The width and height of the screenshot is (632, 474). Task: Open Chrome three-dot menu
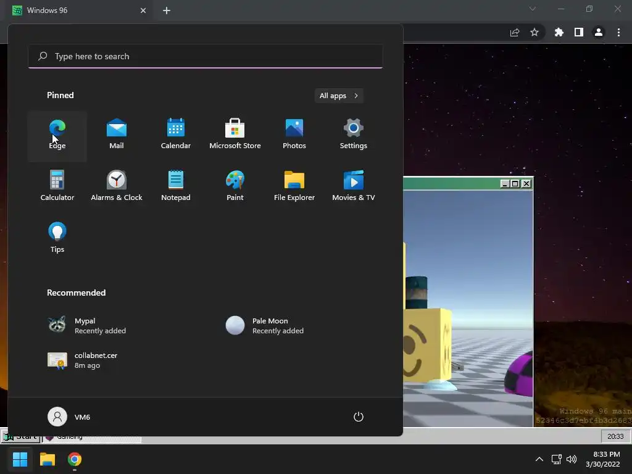(x=618, y=32)
